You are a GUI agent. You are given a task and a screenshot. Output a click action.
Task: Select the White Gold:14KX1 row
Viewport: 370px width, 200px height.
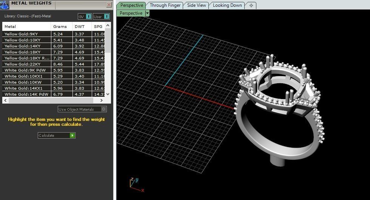point(54,88)
